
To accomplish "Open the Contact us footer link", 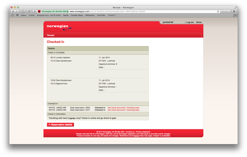I will pos(130,132).
